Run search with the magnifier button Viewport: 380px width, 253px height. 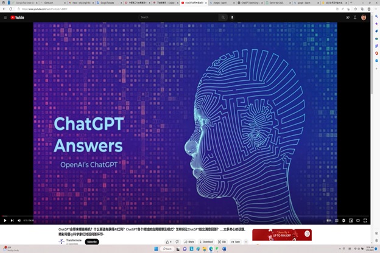tap(223, 18)
